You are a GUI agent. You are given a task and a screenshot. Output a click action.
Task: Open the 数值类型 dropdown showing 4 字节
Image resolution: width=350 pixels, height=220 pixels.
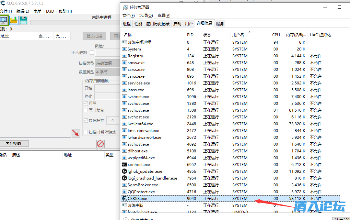[x=108, y=72]
